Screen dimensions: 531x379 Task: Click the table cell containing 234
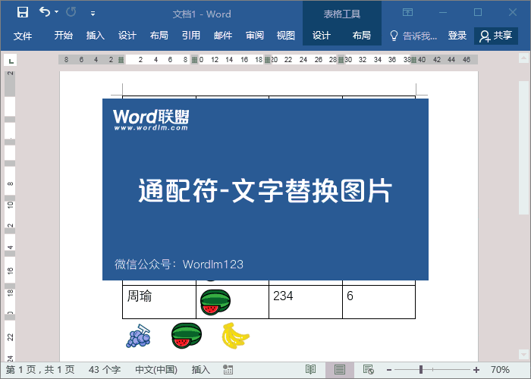pyautogui.click(x=306, y=302)
